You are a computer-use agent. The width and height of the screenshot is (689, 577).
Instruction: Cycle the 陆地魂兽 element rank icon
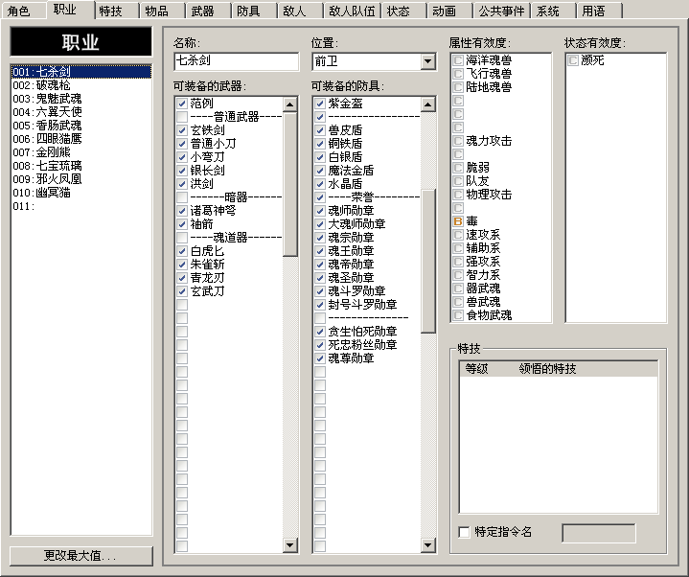point(458,87)
